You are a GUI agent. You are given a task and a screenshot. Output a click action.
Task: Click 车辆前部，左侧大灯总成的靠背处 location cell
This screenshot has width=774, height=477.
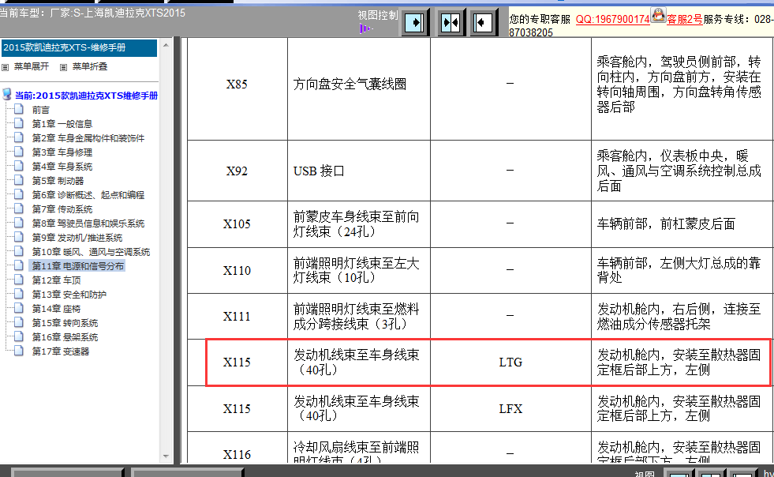[x=682, y=270]
